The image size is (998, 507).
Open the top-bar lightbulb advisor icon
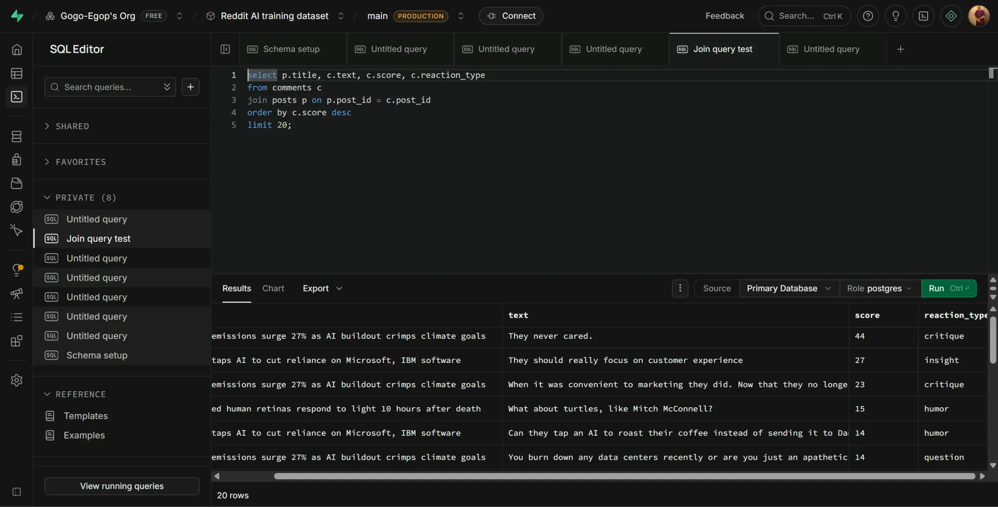[x=896, y=16]
